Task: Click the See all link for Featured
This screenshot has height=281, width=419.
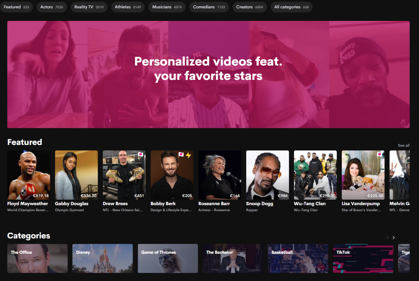Action: coord(404,145)
